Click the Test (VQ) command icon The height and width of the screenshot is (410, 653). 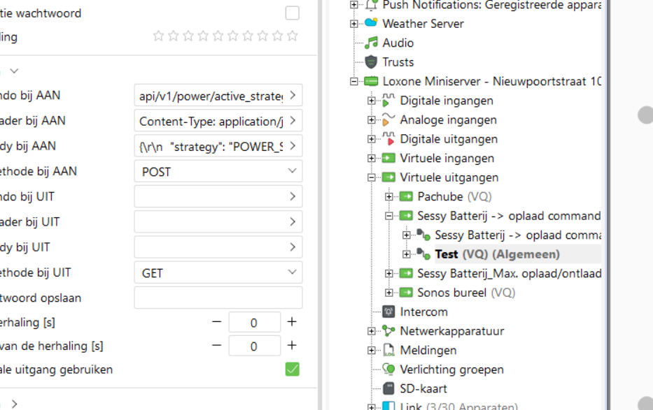pos(423,254)
